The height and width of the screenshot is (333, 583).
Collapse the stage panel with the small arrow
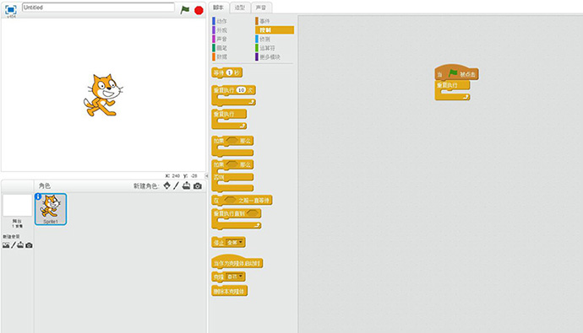(x=207, y=175)
